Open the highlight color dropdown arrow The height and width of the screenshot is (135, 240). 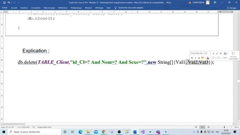[205, 58]
